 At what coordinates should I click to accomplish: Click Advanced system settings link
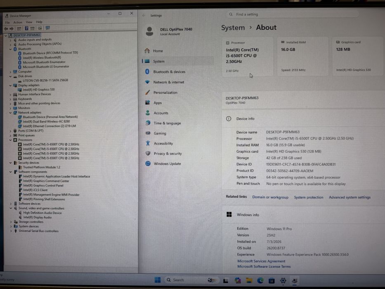click(350, 197)
